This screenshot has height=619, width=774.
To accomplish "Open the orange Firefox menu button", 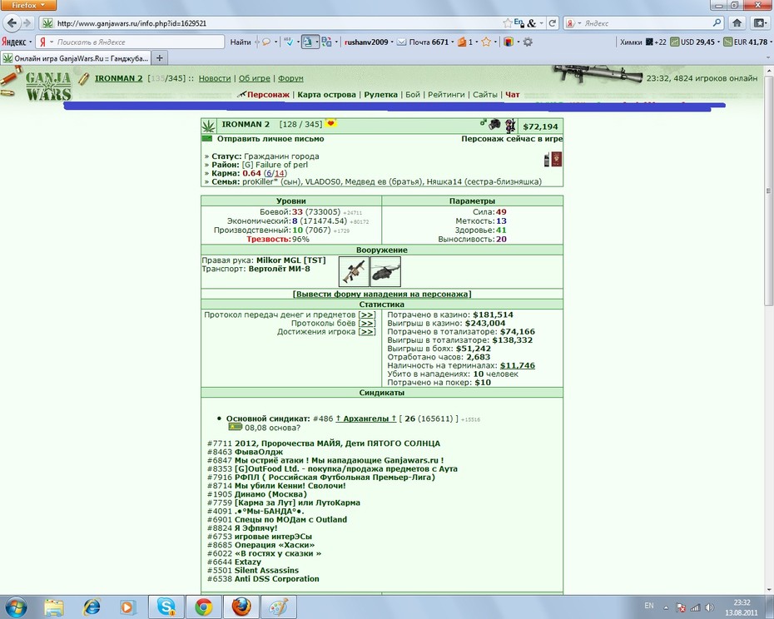I will [x=28, y=5].
